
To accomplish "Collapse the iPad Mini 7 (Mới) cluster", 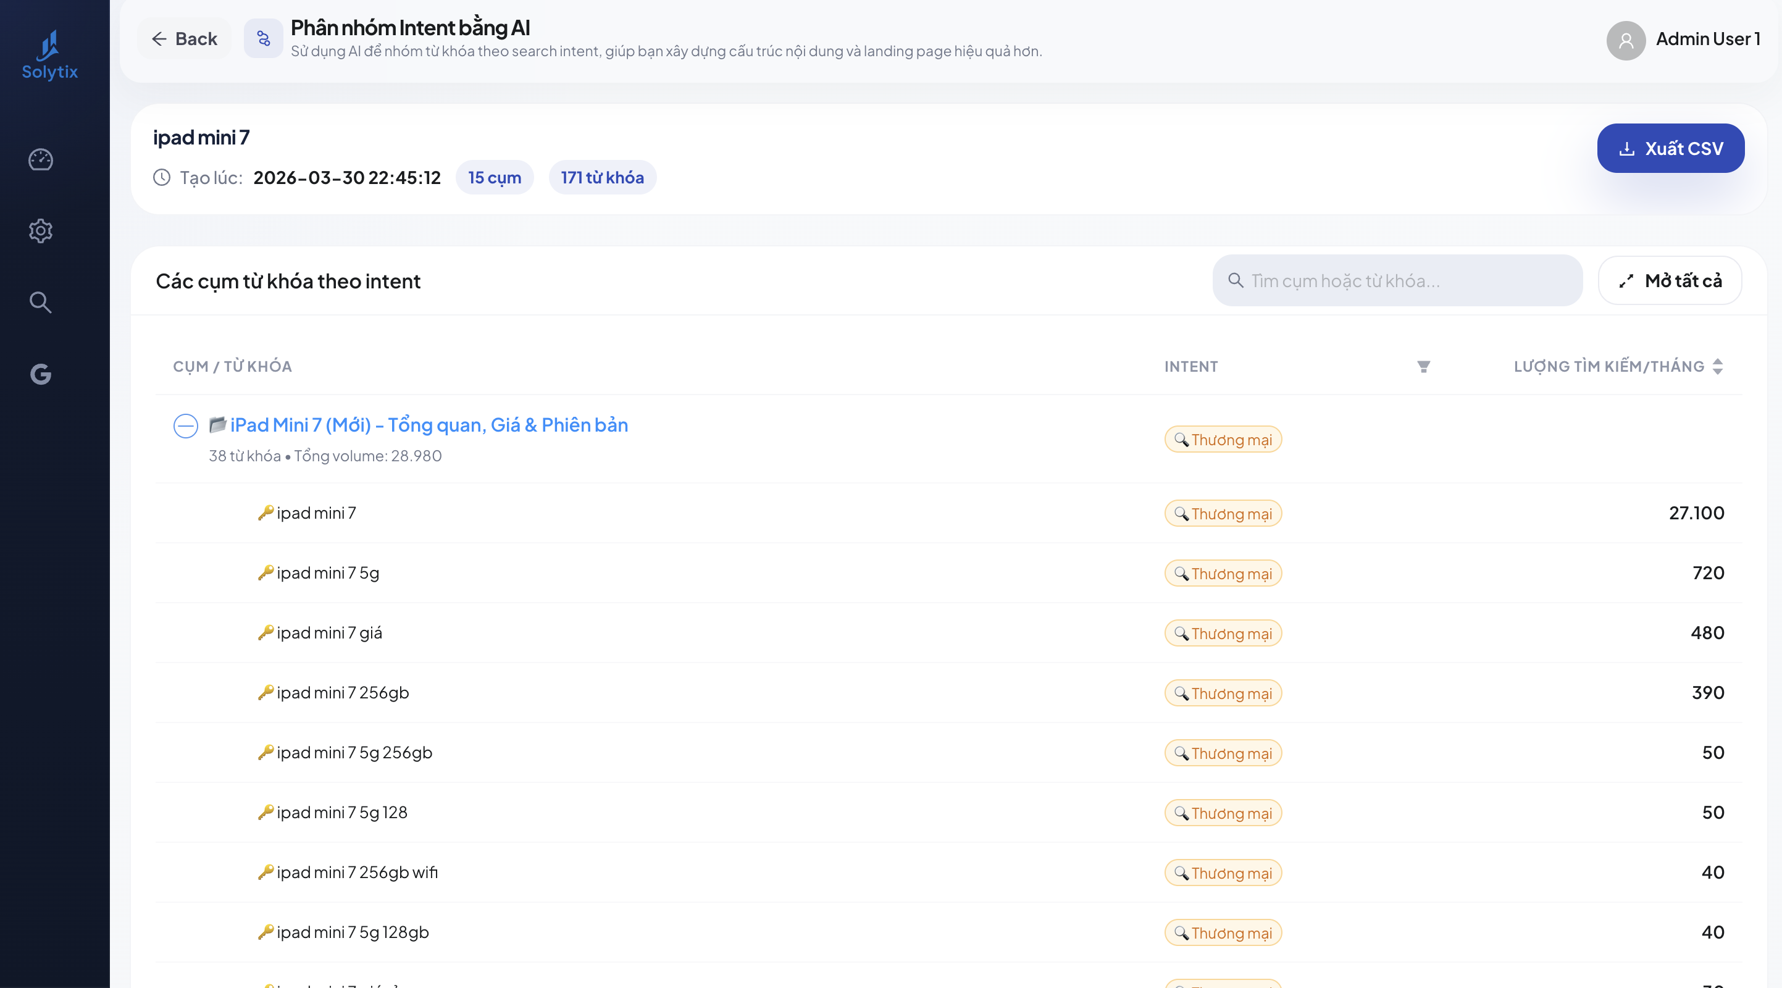I will (x=185, y=425).
